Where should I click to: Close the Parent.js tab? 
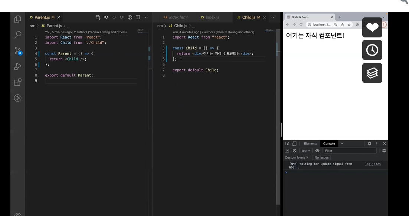pyautogui.click(x=59, y=17)
